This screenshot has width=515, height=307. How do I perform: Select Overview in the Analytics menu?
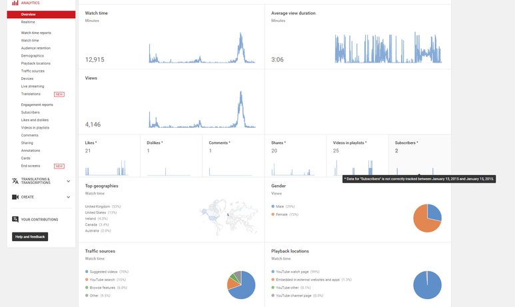pos(41,15)
